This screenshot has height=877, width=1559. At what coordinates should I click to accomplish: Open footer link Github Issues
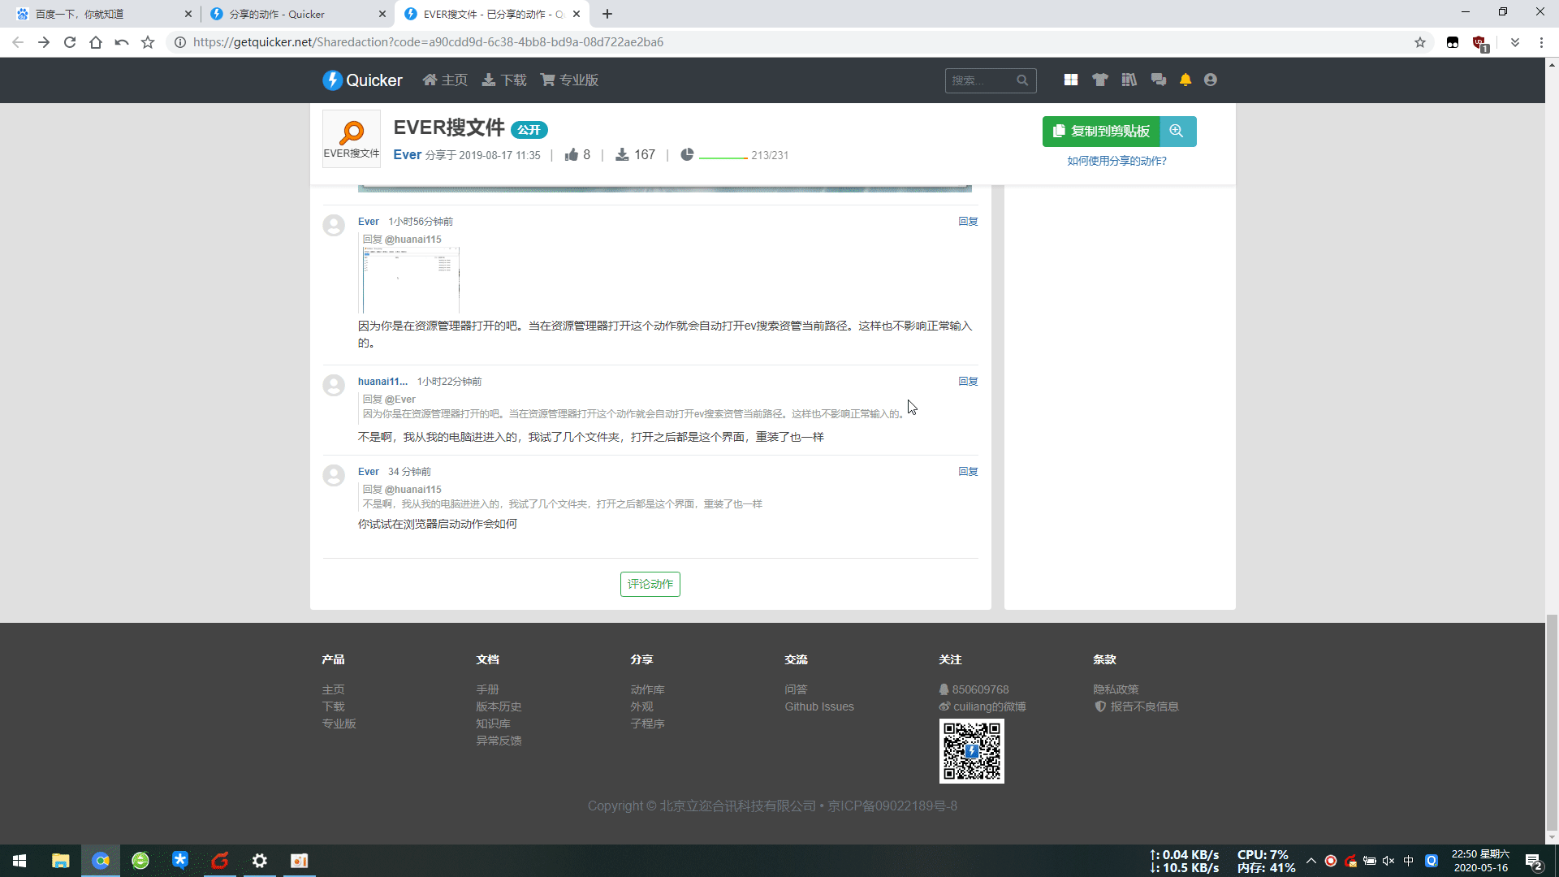(x=819, y=706)
